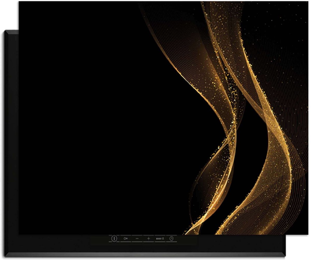Tap the power button on the cooktop
The width and height of the screenshot is (311, 260).
point(114,238)
